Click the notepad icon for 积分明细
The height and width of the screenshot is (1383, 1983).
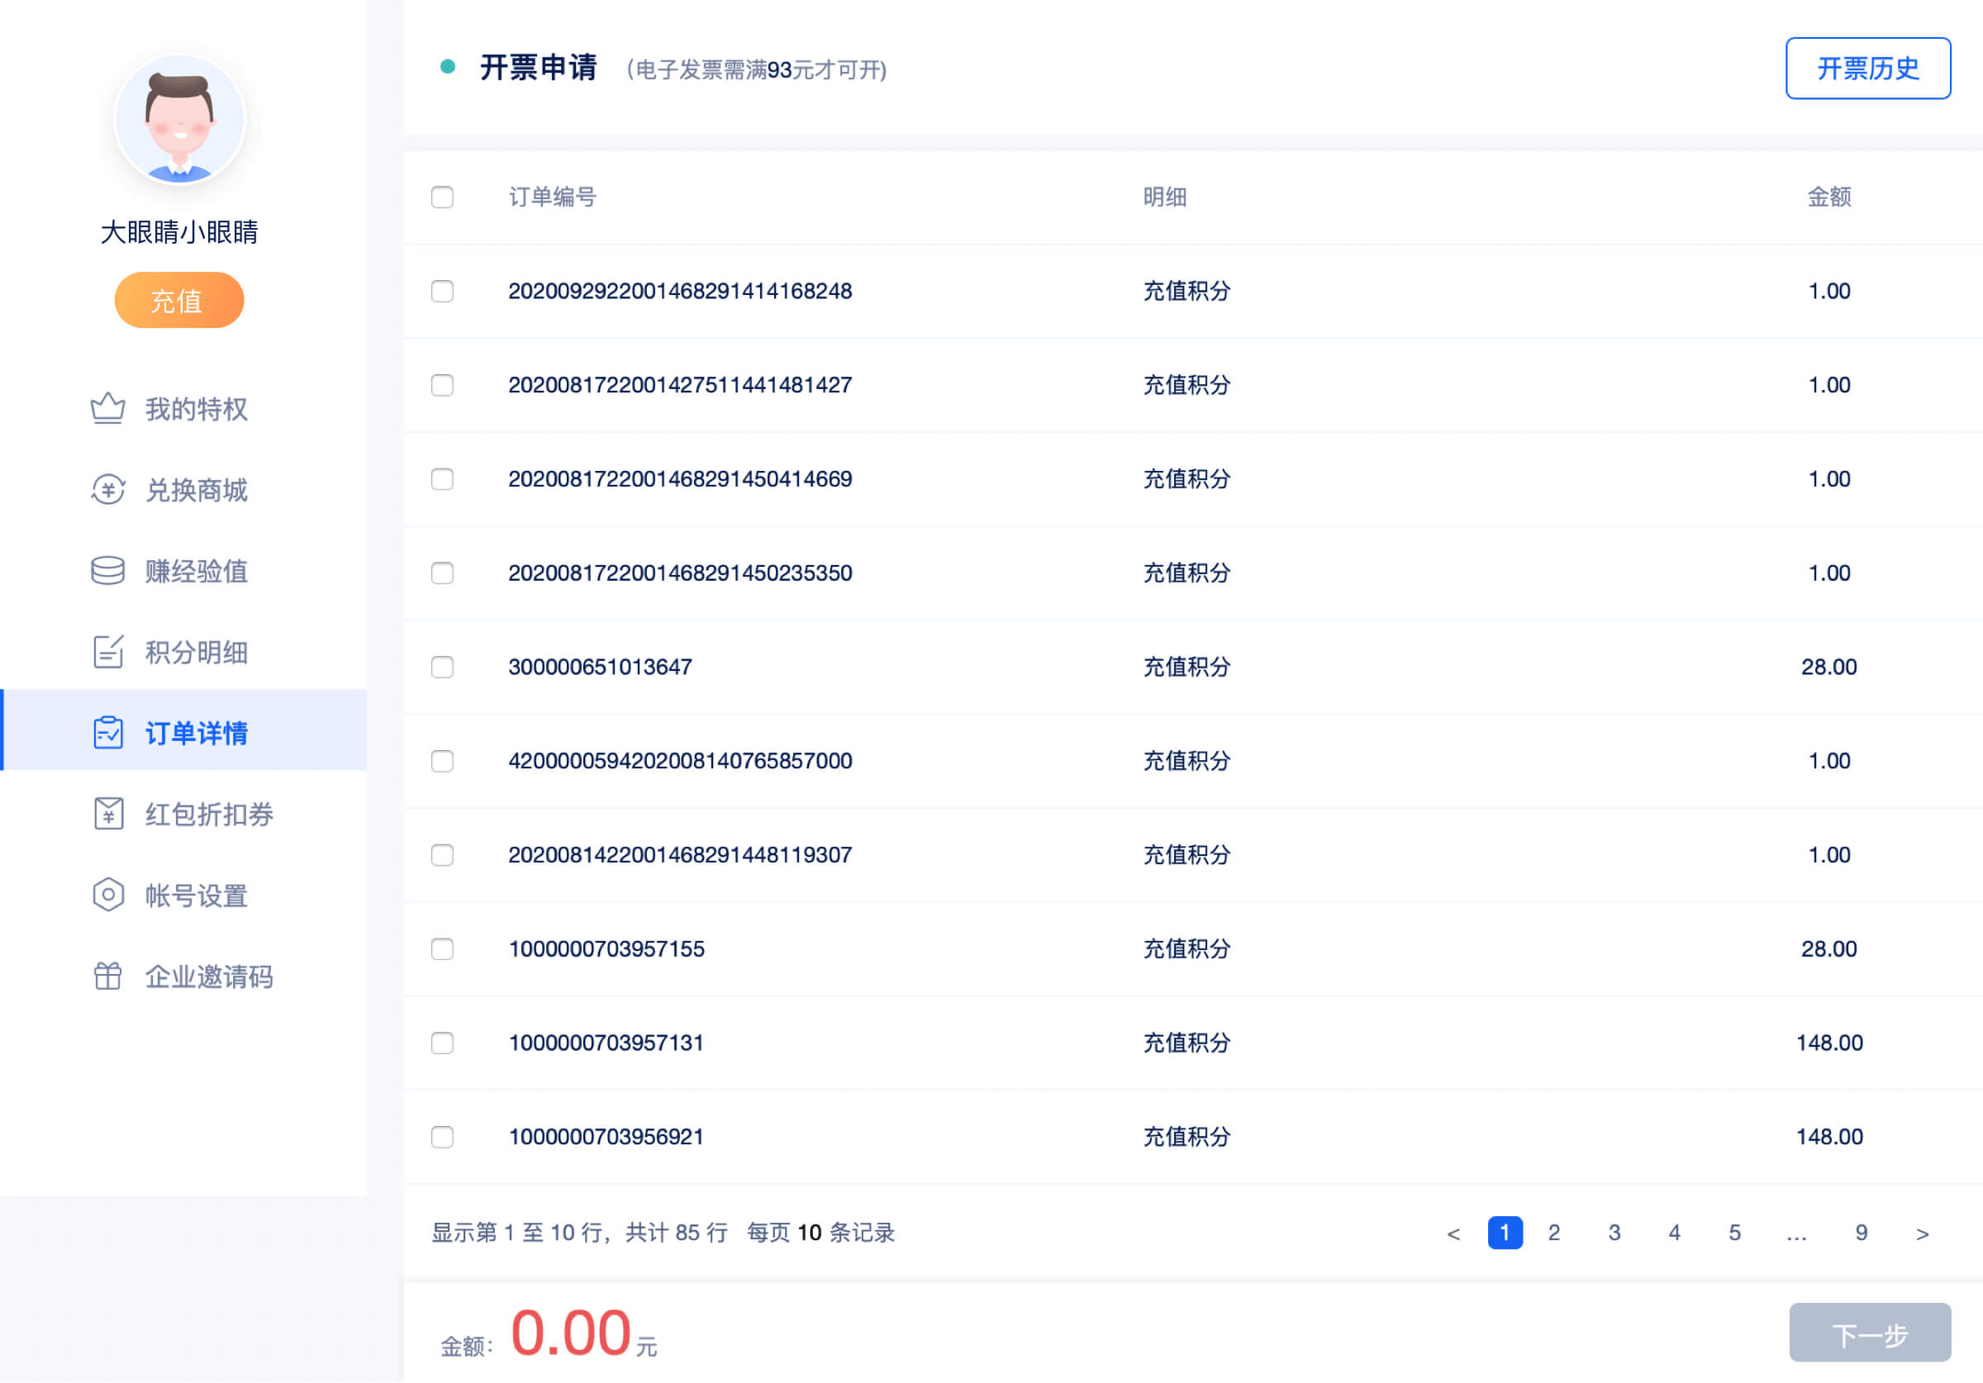click(108, 652)
